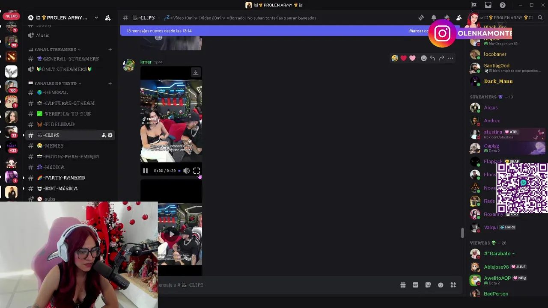The width and height of the screenshot is (548, 308).
Task: Invite people icon next to server name
Action: 108,18
